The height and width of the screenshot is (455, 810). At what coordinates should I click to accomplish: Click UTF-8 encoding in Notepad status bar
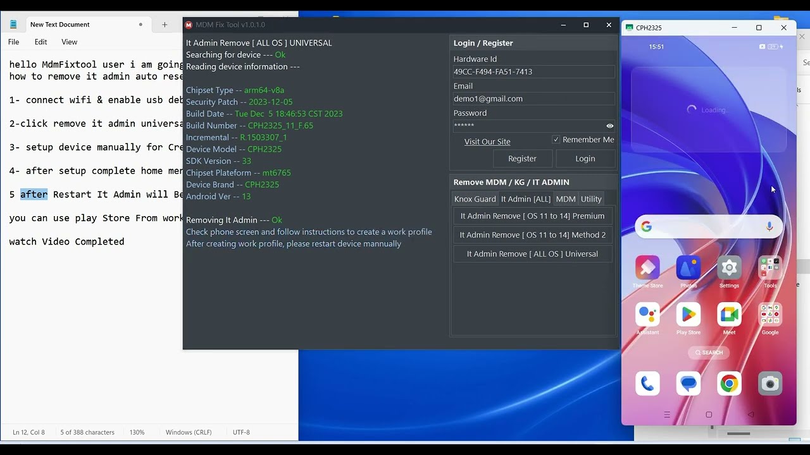[x=241, y=432]
